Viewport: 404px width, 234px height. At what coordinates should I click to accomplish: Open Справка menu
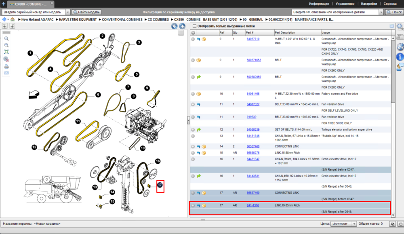[x=390, y=4]
